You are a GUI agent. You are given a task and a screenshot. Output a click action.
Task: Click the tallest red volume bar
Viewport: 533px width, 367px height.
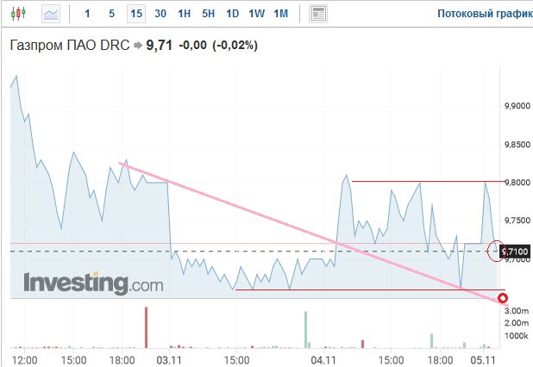point(146,327)
